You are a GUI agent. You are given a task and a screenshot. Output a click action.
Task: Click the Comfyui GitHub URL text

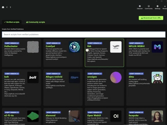pos(56,58)
